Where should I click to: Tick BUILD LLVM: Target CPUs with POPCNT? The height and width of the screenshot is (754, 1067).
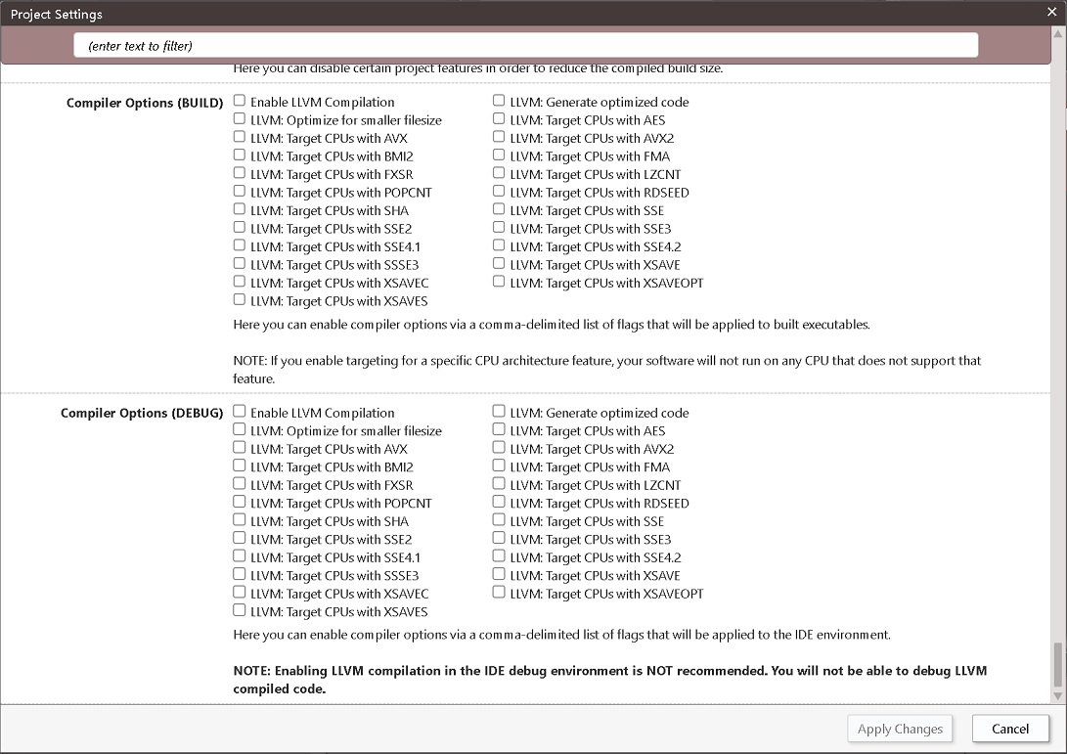point(240,192)
